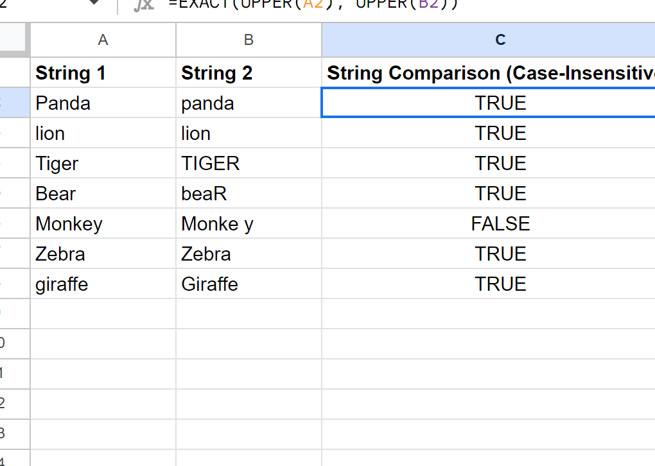Select the FALSE comparison result cell
This screenshot has width=655, height=466.
click(500, 223)
